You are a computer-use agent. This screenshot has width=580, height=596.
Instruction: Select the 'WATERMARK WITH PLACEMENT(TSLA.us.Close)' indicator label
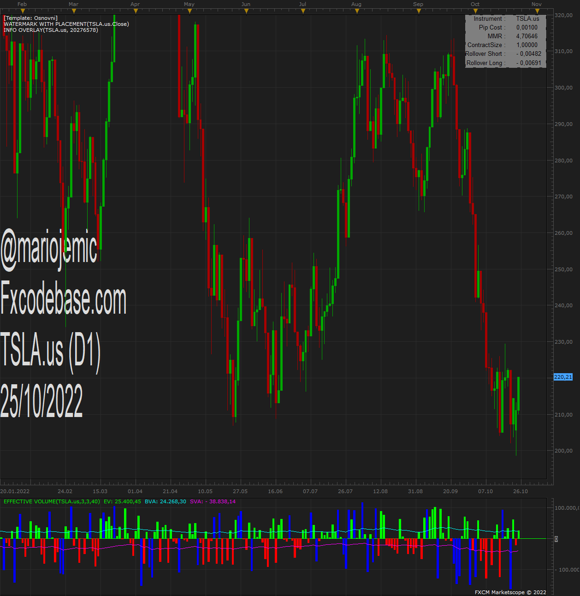coord(66,24)
